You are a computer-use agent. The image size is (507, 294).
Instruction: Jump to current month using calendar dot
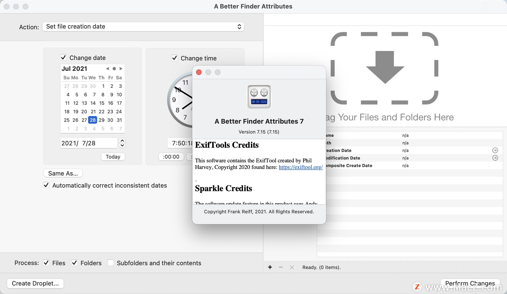[x=114, y=68]
